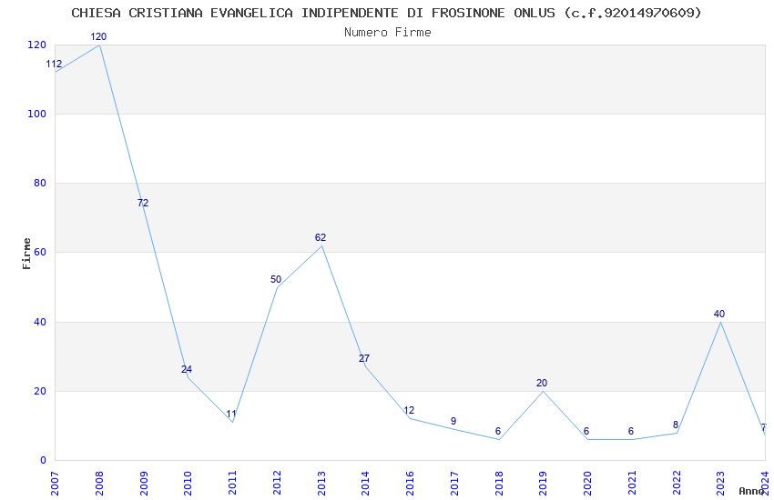774x500 pixels.
Task: Click the x-axis label 'Anno'
Action: click(x=751, y=491)
